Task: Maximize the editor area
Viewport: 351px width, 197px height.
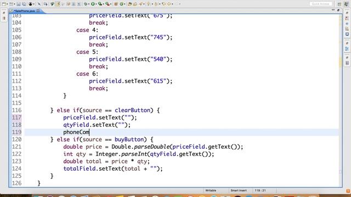Action: 338,10
